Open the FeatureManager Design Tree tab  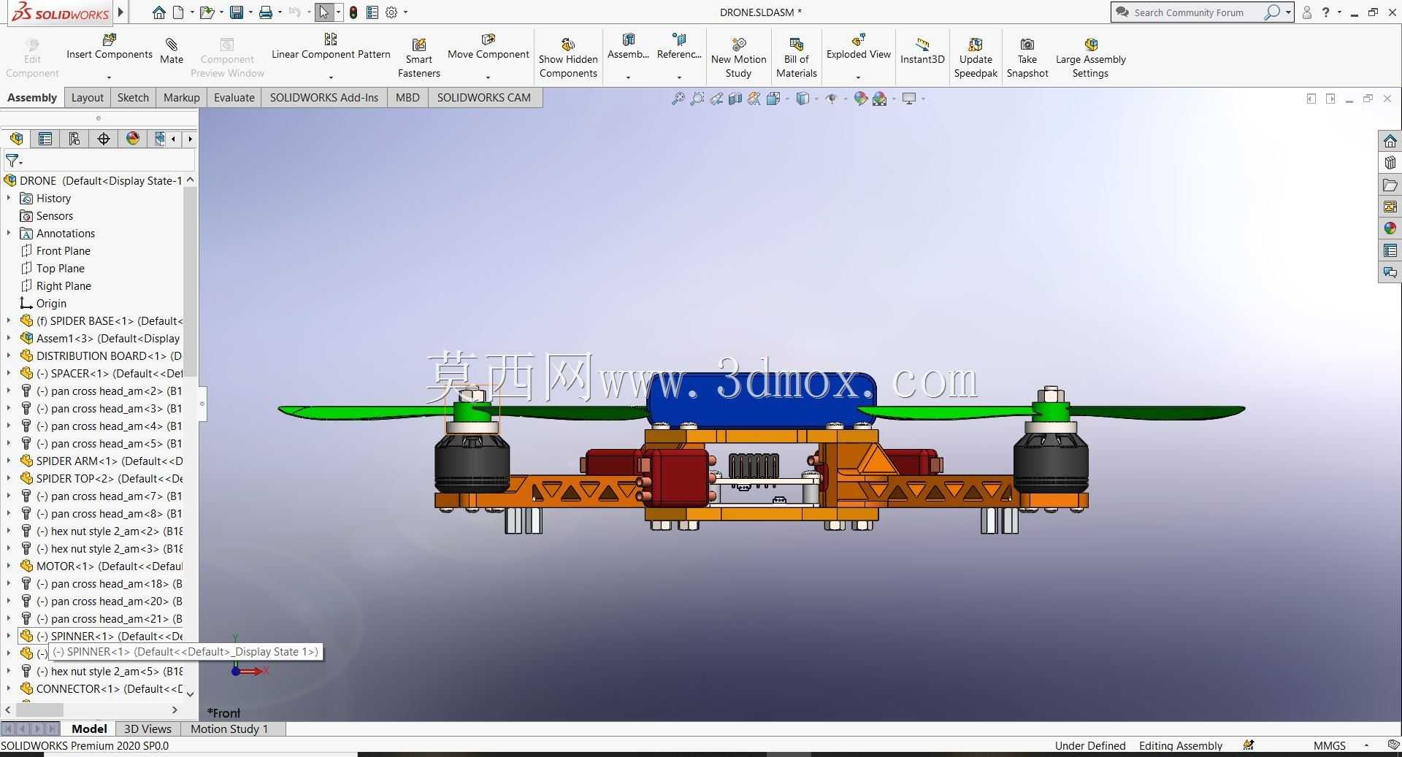(x=16, y=139)
